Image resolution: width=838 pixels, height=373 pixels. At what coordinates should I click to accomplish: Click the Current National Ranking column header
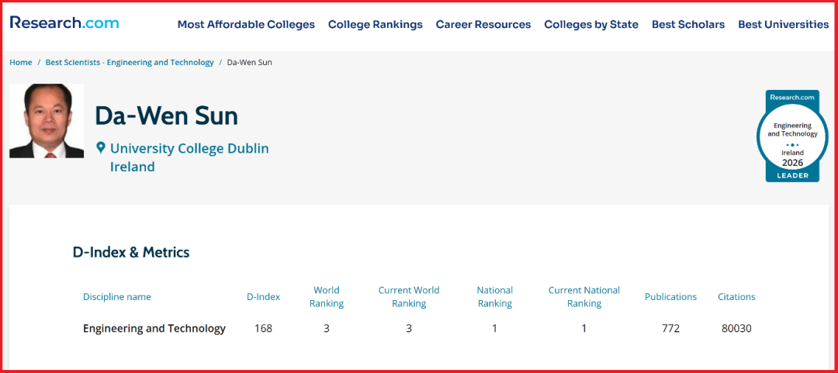(x=584, y=296)
